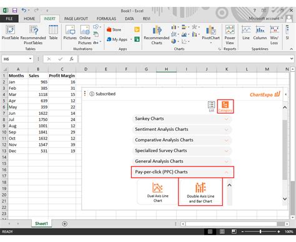Select cell C1 Profit Margin

(x=62, y=75)
